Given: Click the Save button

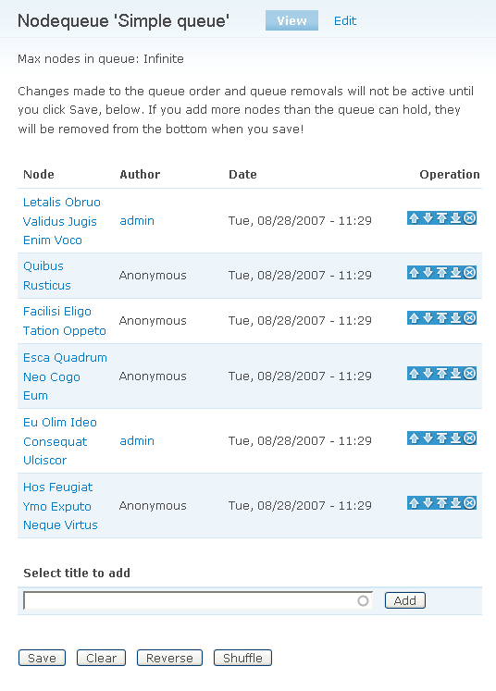Looking at the screenshot, I should (x=42, y=658).
